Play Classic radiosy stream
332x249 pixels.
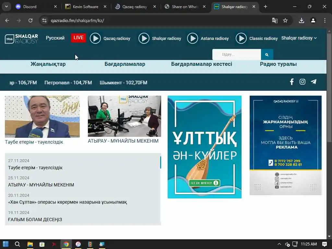[x=241, y=38]
